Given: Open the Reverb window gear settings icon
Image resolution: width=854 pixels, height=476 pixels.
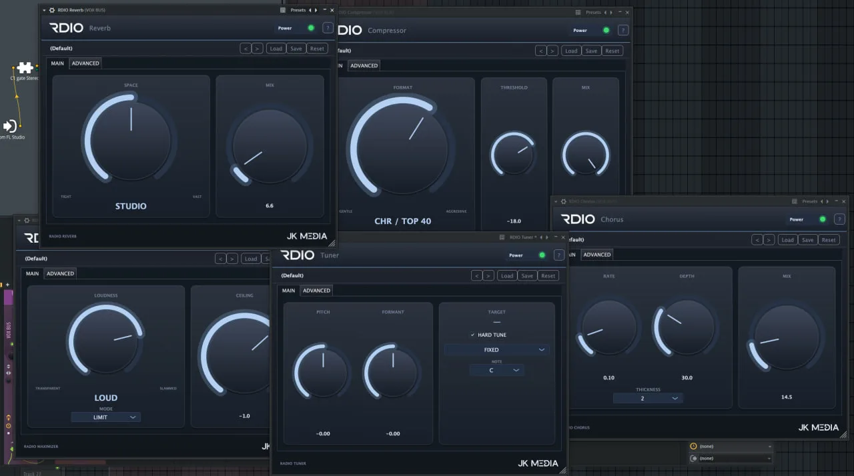Looking at the screenshot, I should click(x=52, y=10).
